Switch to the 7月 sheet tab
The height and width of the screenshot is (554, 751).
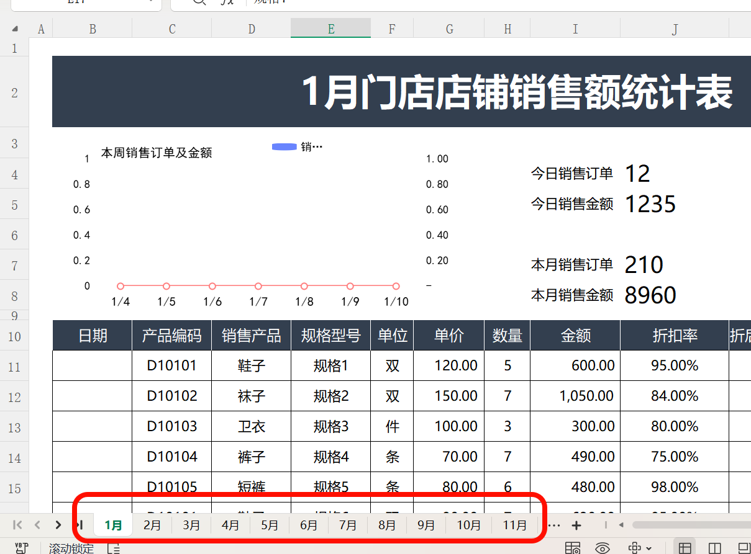pyautogui.click(x=347, y=524)
